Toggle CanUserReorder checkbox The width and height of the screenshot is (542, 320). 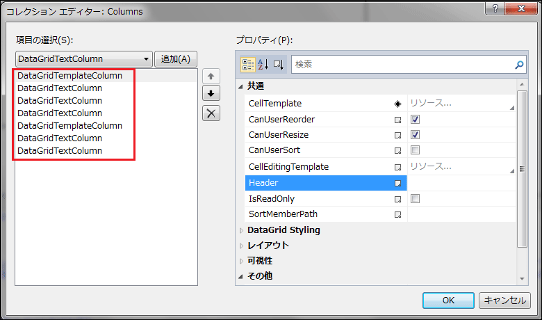click(x=415, y=120)
